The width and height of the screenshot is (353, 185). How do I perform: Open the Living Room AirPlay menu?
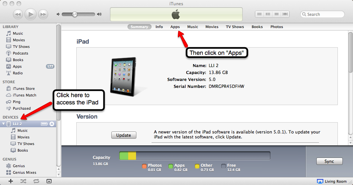coord(332,181)
